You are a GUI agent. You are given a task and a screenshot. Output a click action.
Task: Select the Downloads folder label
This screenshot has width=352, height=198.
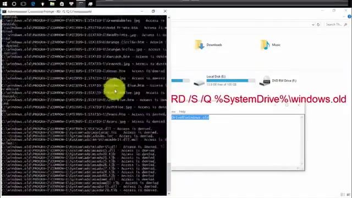(x=214, y=45)
